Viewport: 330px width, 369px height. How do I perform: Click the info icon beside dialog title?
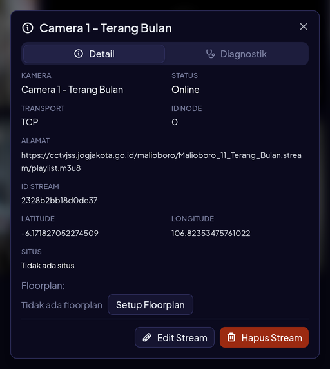[x=28, y=28]
